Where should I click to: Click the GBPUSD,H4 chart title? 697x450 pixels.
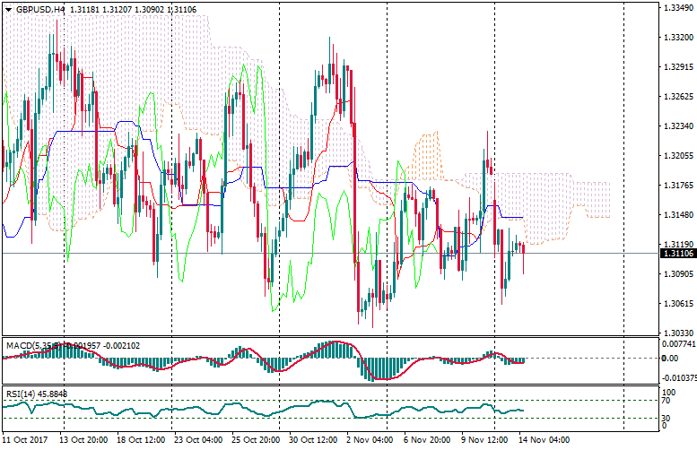pos(39,9)
